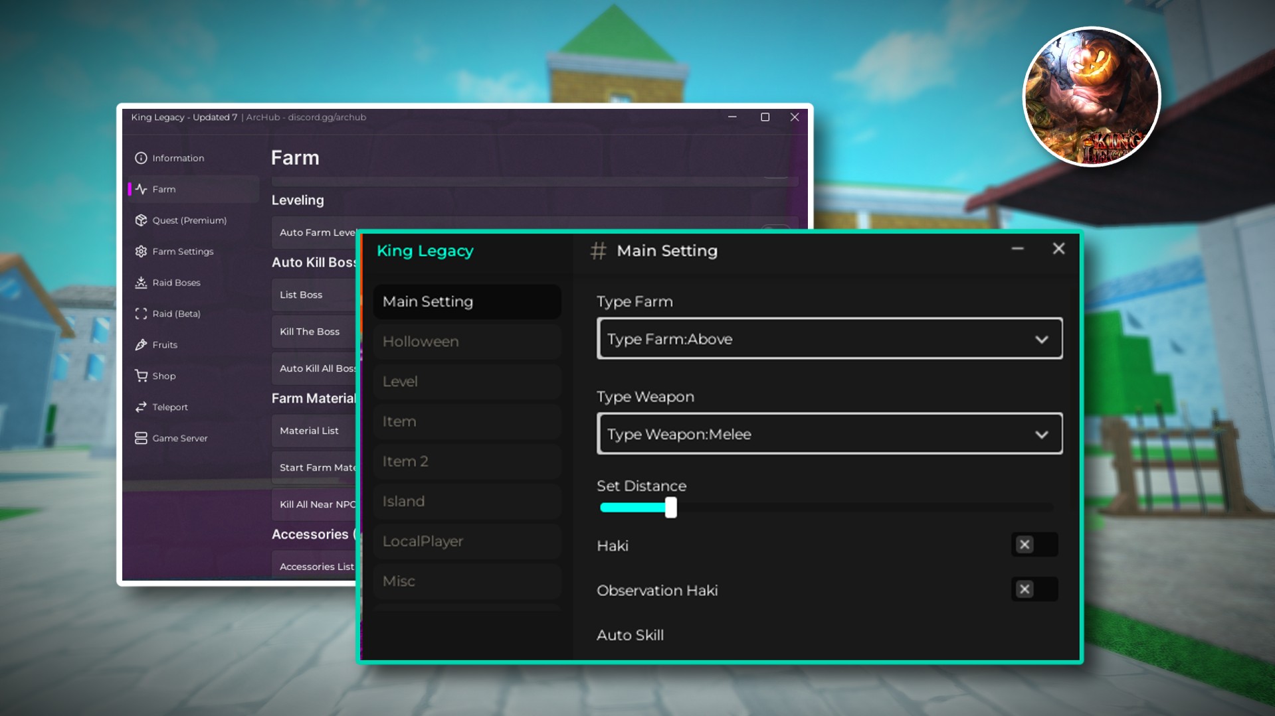Click the King Legacy game thumbnail

(1091, 97)
